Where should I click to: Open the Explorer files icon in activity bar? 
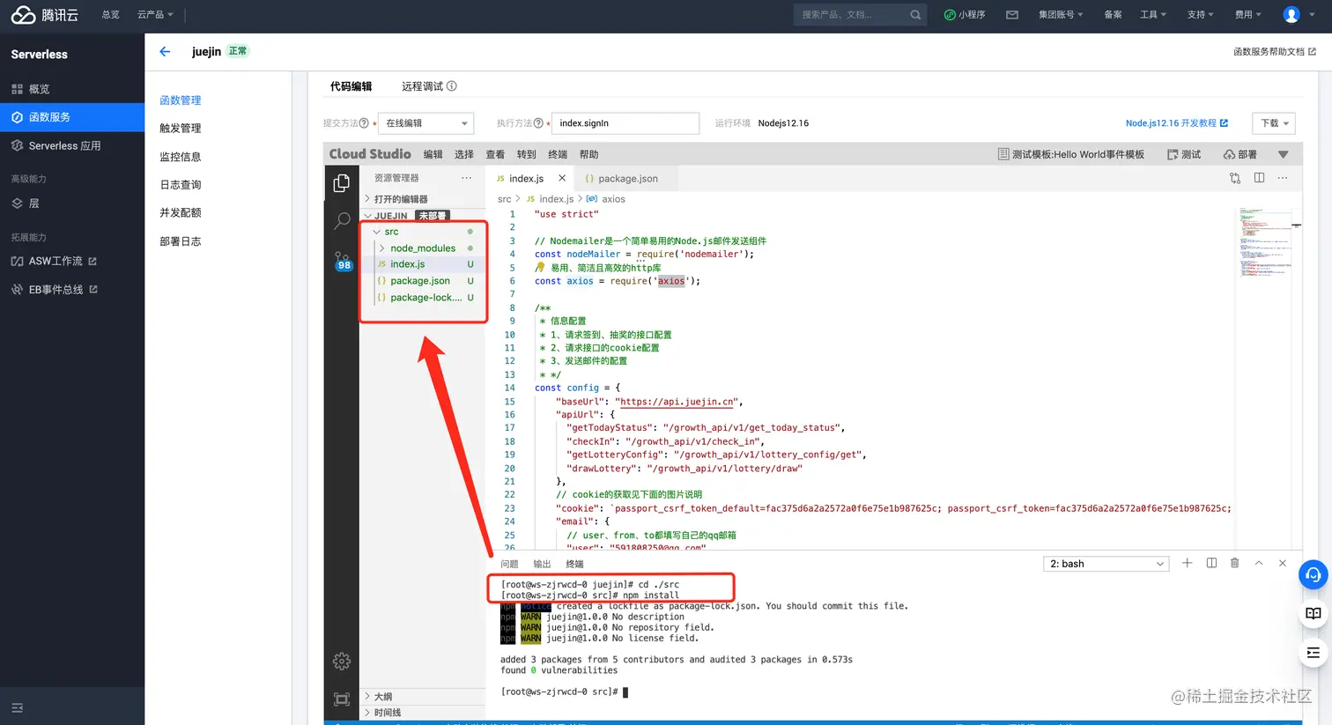342,182
